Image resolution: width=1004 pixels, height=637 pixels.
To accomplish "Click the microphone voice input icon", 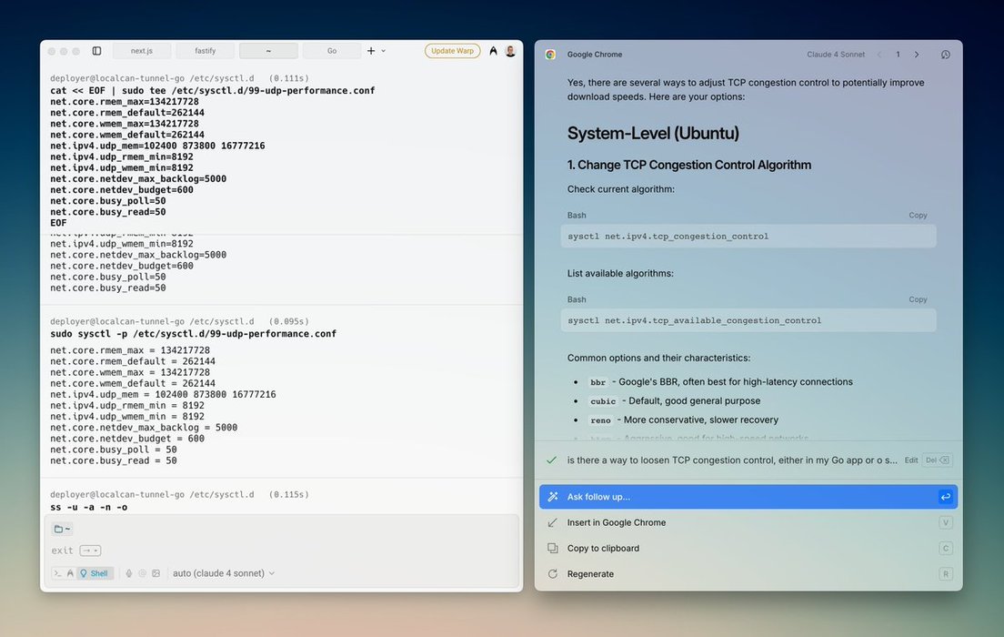I will tap(128, 573).
